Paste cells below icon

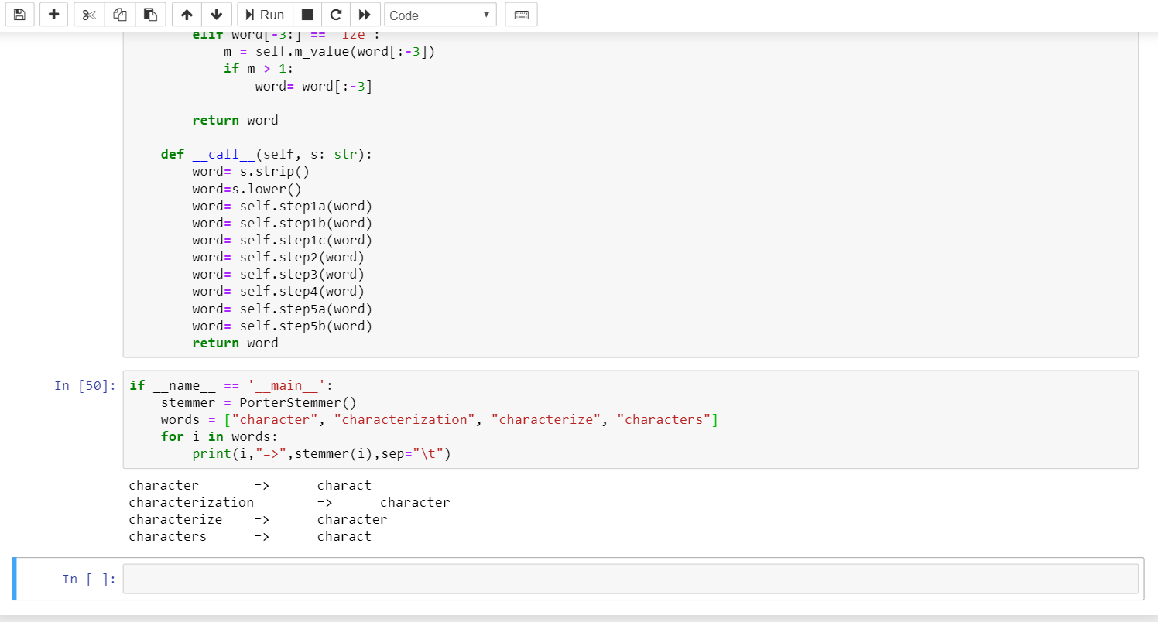tap(150, 15)
